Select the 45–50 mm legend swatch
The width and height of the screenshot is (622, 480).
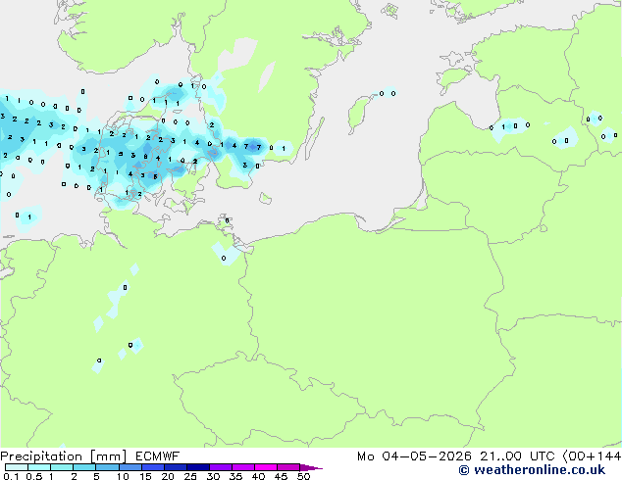point(288,467)
